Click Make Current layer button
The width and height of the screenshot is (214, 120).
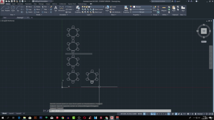coord(97,9)
